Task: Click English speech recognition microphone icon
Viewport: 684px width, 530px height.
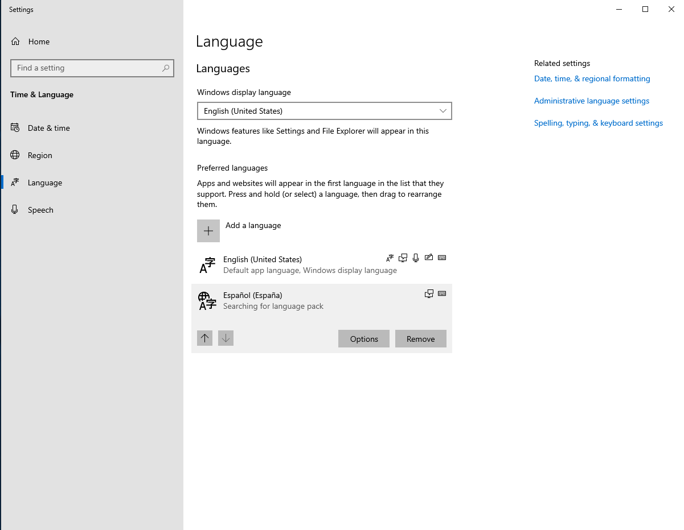Action: 416,258
